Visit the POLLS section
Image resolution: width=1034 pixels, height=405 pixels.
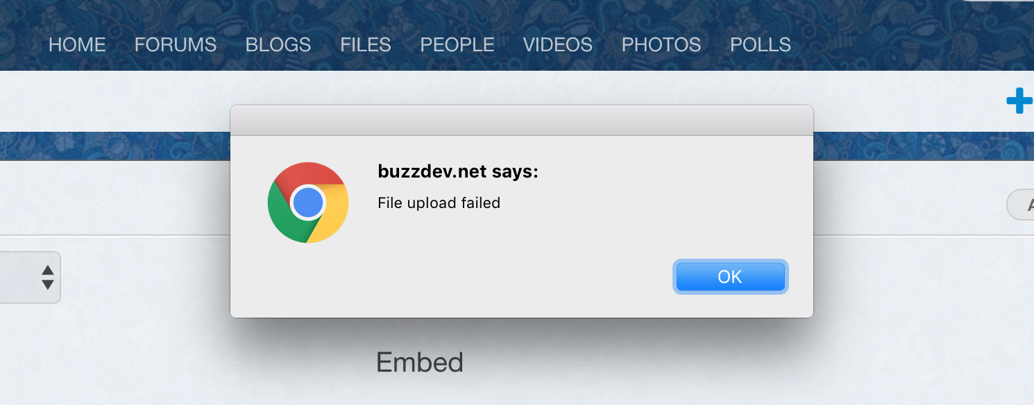coord(761,45)
